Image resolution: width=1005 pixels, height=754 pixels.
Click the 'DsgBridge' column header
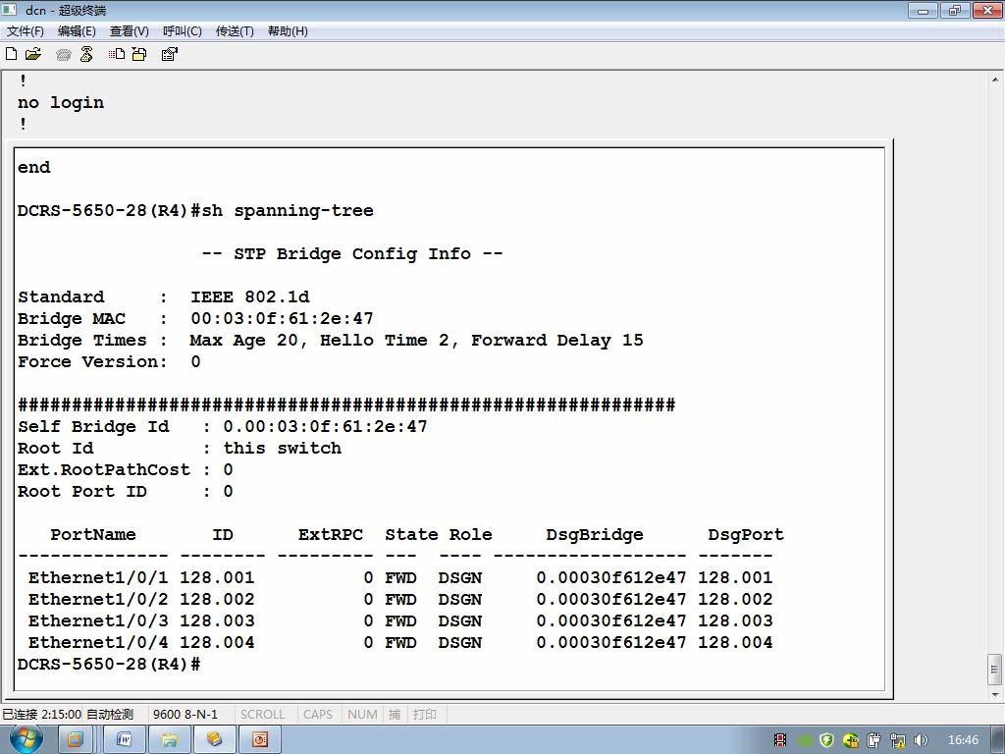click(595, 535)
